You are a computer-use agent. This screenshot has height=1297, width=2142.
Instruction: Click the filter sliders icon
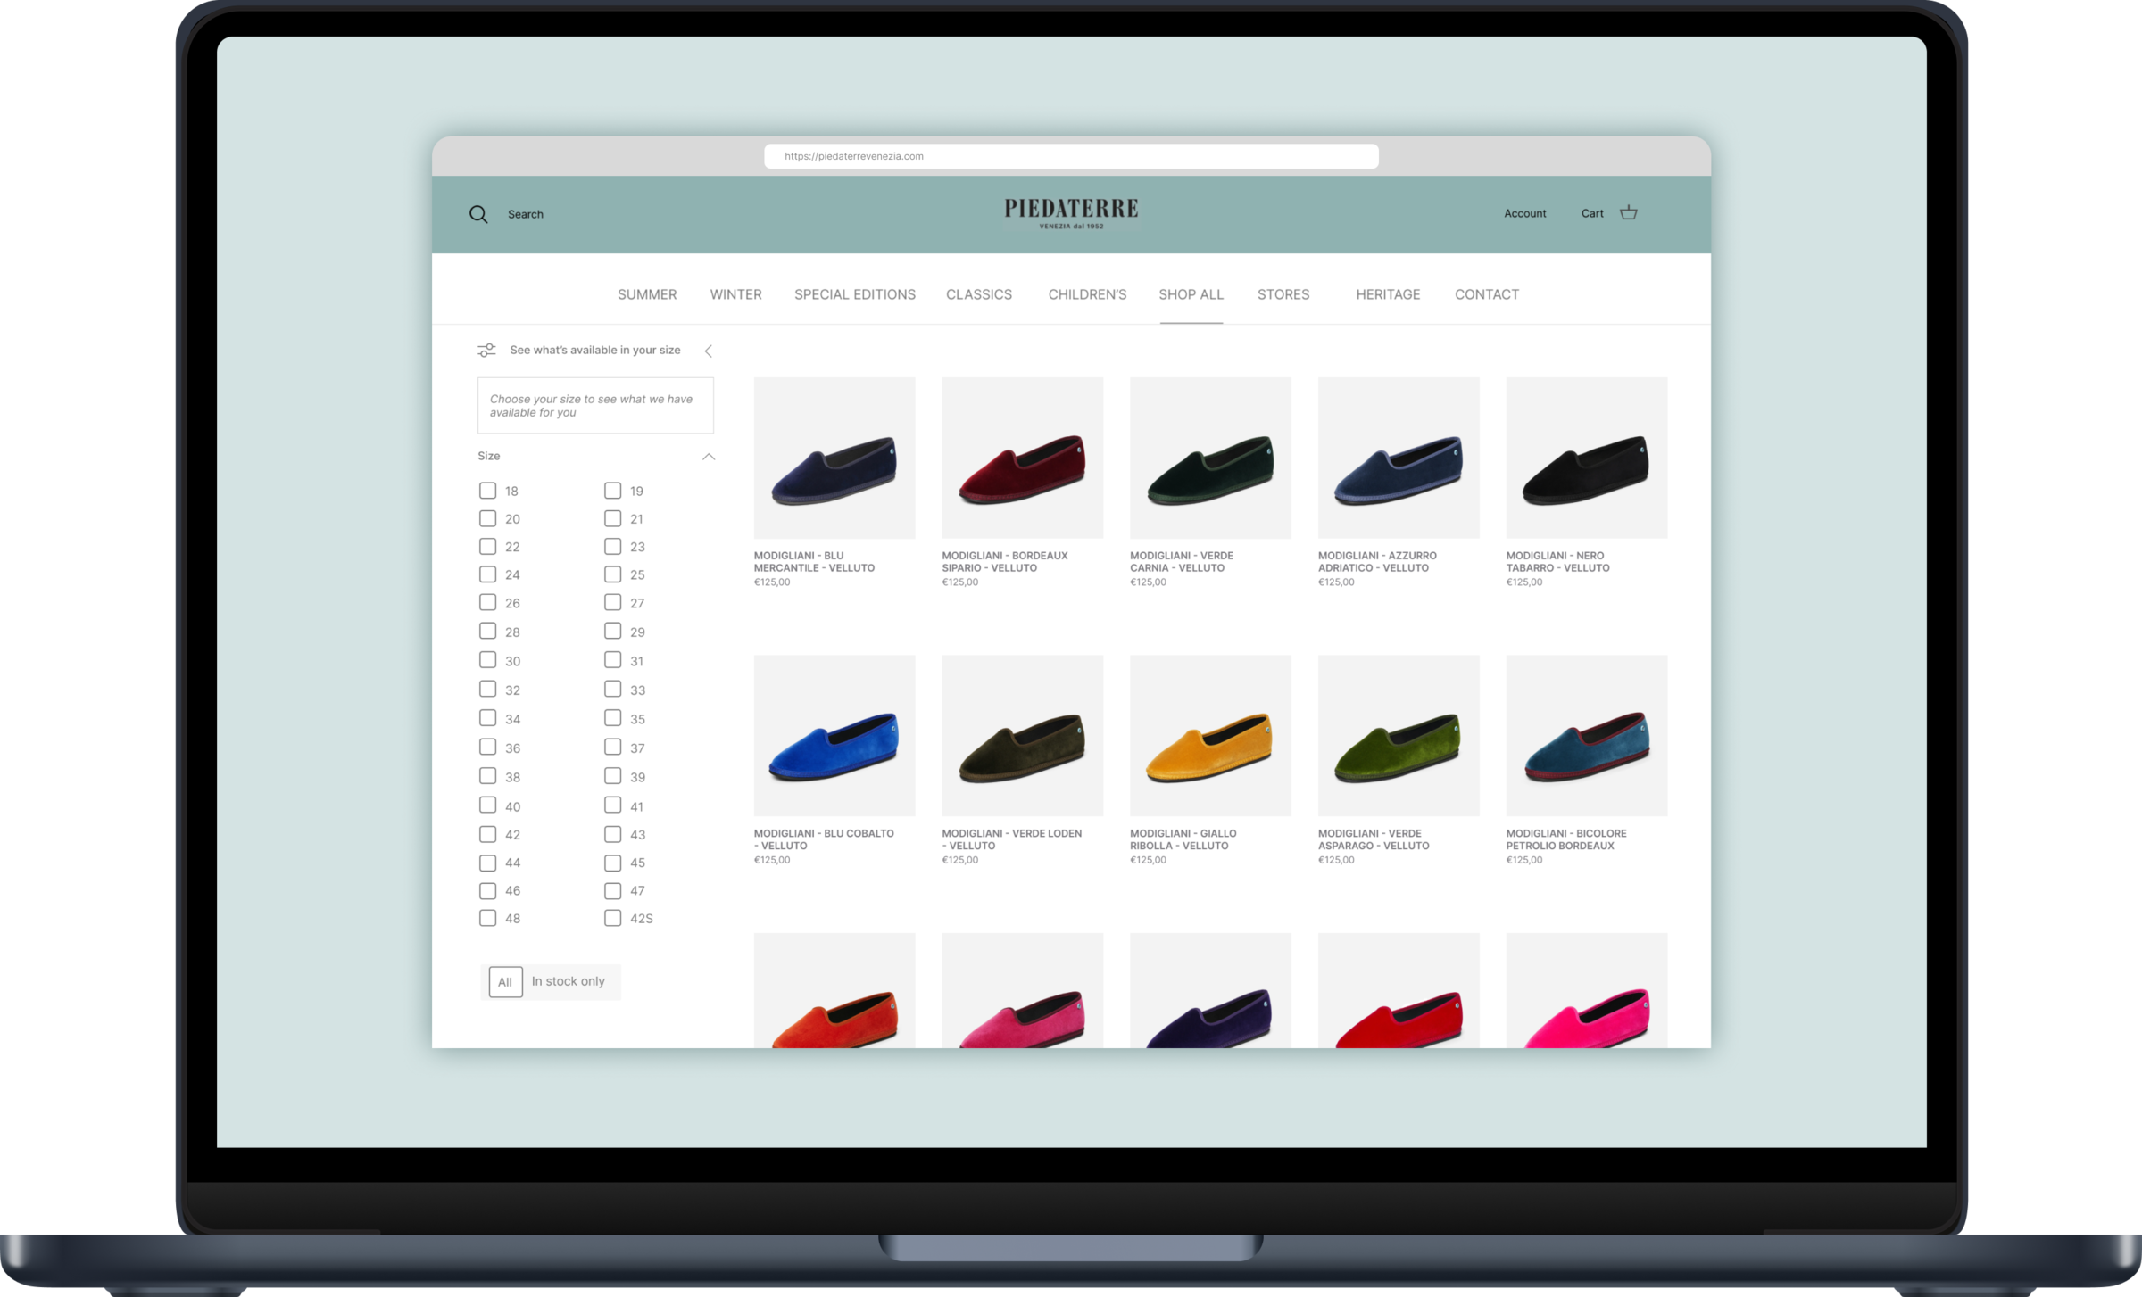click(486, 351)
